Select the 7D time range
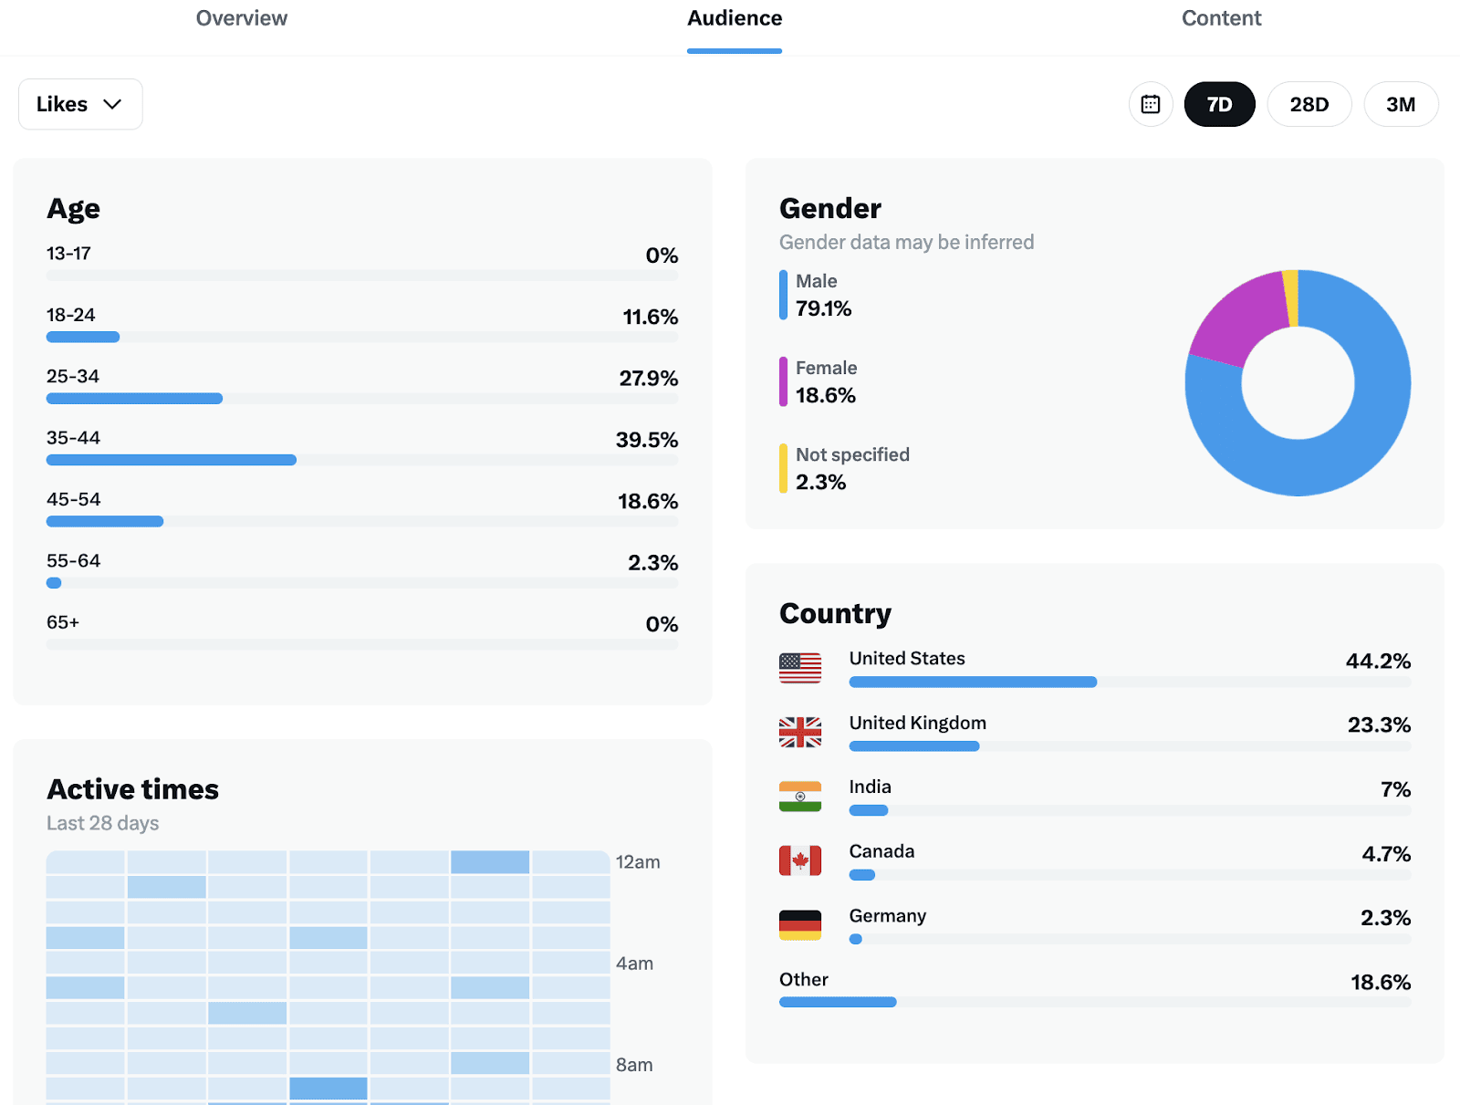The width and height of the screenshot is (1460, 1105). pyautogui.click(x=1219, y=104)
